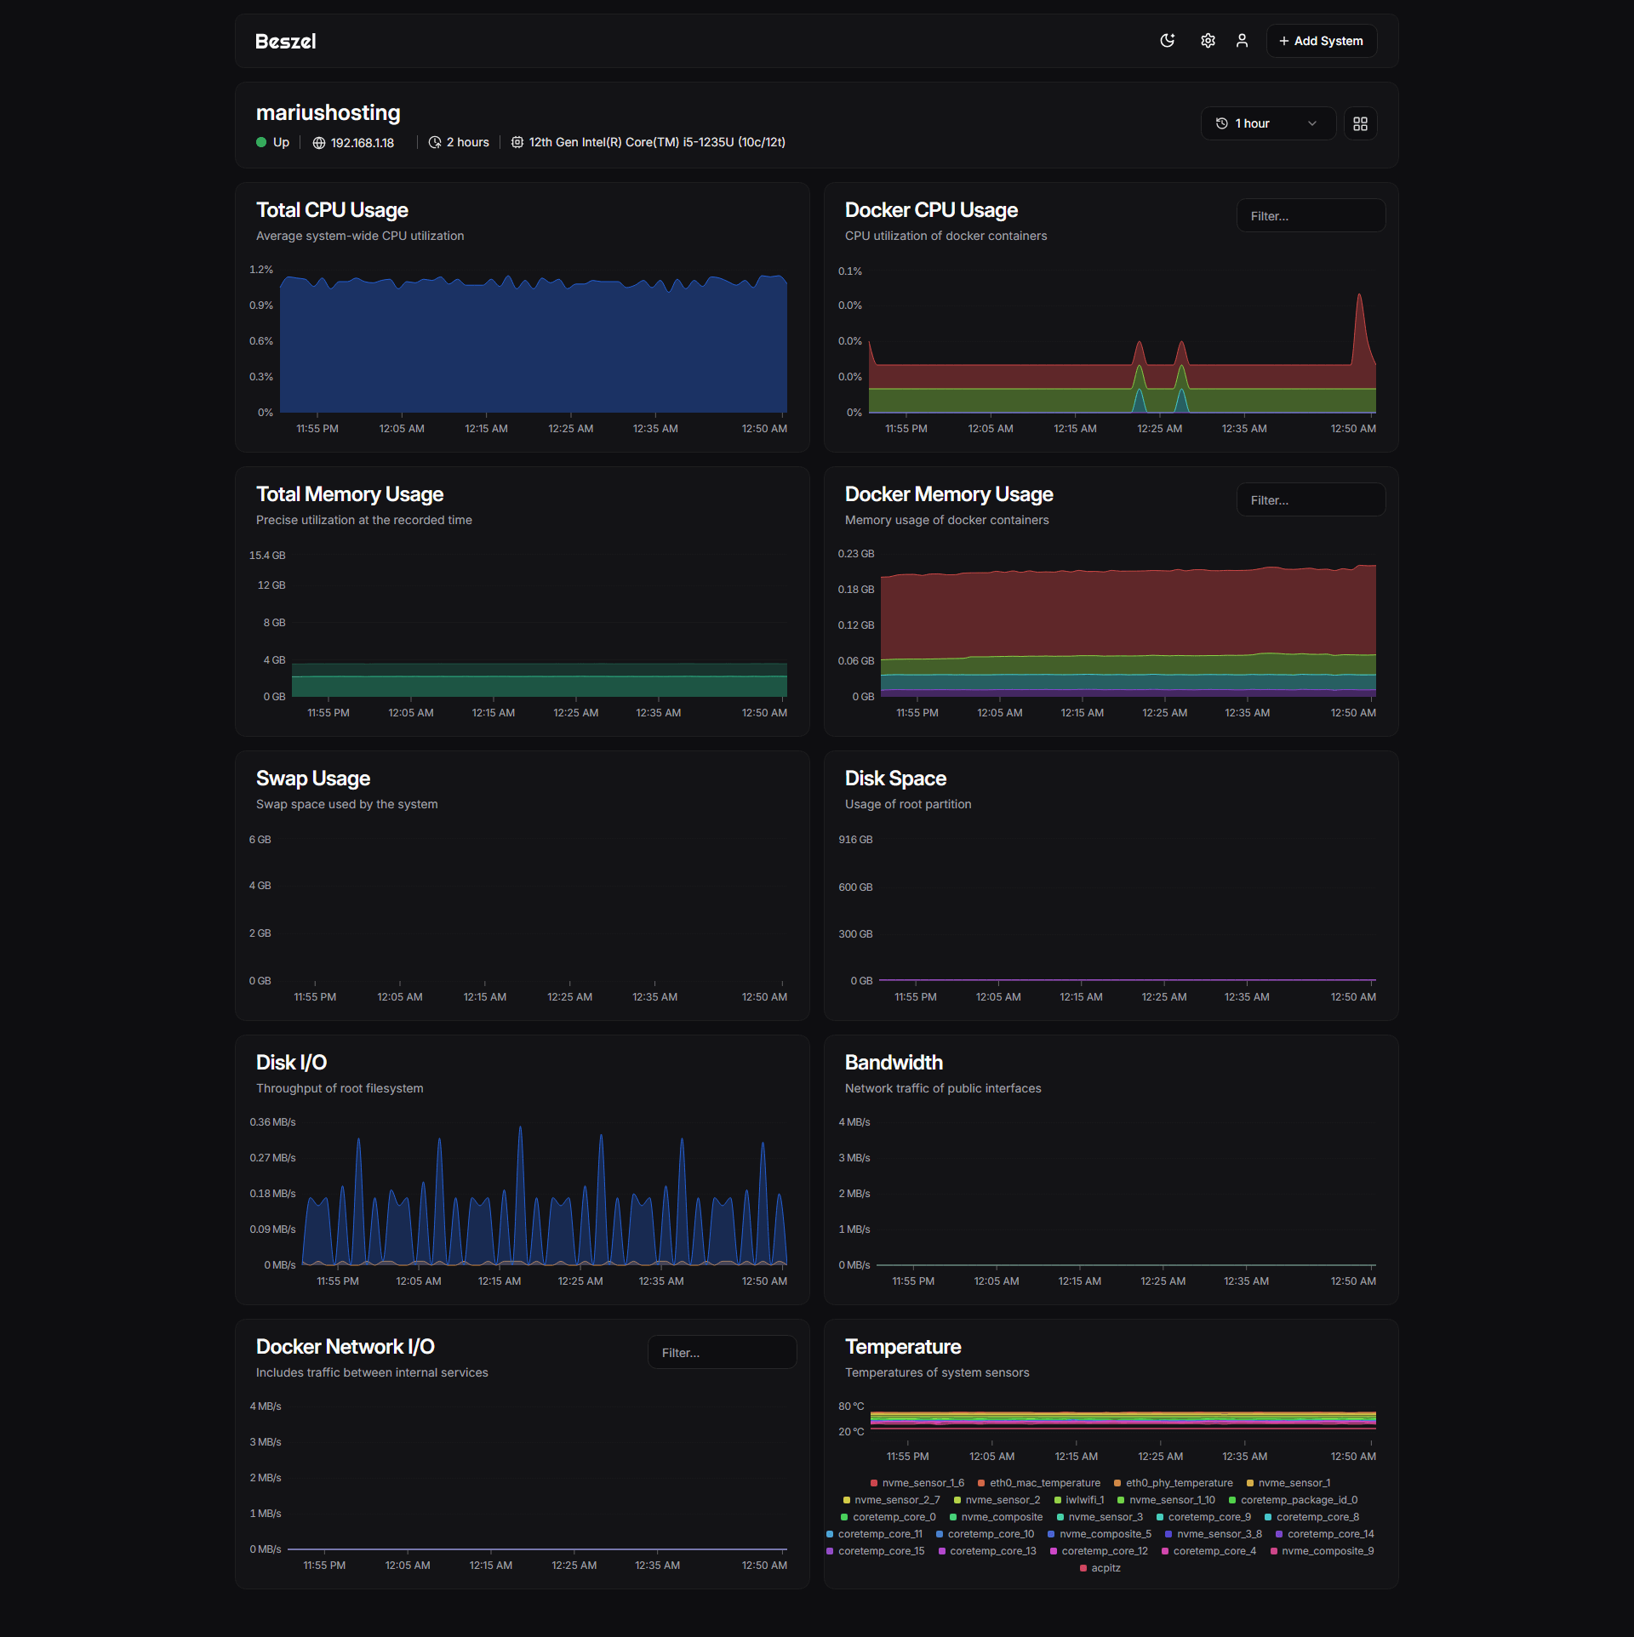The width and height of the screenshot is (1634, 1637).
Task: Click the 0.23 GB axis label in Docker Memory
Action: point(856,554)
